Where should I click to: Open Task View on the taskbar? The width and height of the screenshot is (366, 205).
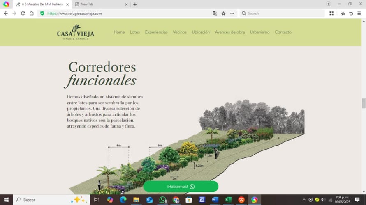[96, 200]
